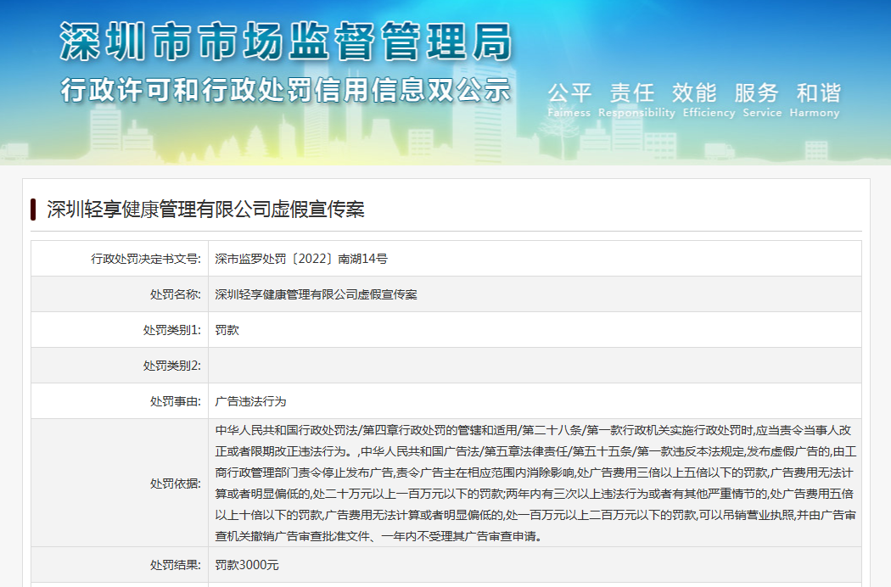This screenshot has height=587, width=891.
Task: Click the 服务 Service slogan text
Action: tap(762, 100)
